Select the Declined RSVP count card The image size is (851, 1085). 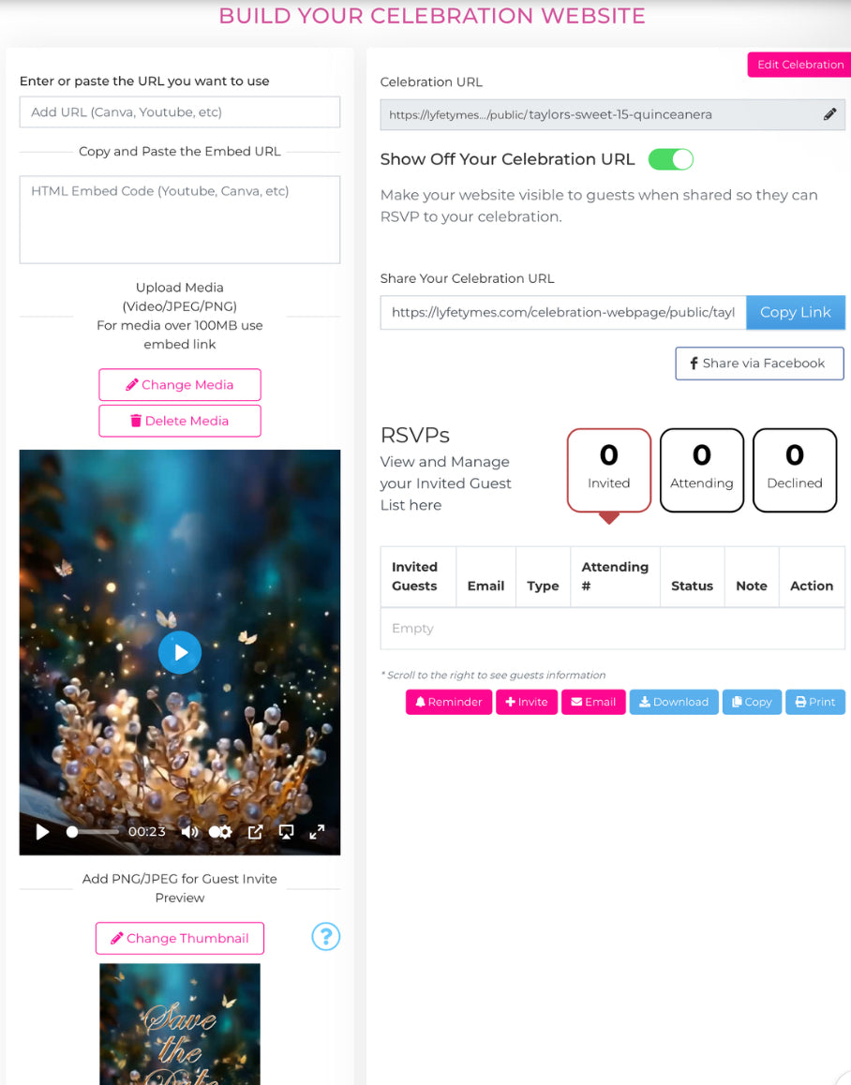point(794,470)
